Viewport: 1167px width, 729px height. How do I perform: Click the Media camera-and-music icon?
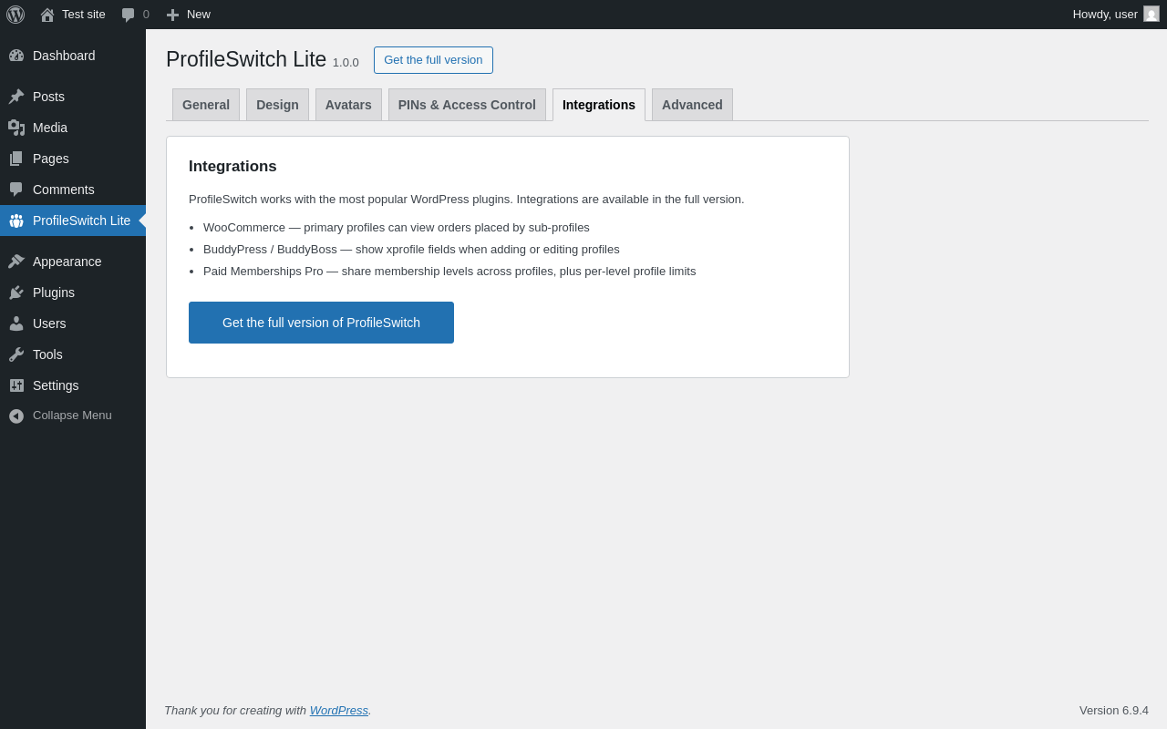tap(16, 128)
